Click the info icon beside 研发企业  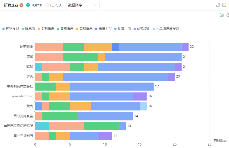click(x=22, y=5)
